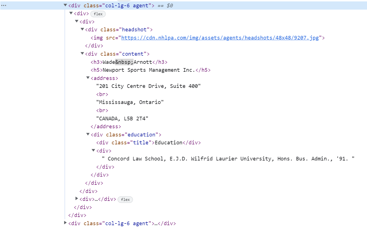This screenshot has height=228, width=367.
Task: Click the "education" class attribute value
Action: point(142,135)
